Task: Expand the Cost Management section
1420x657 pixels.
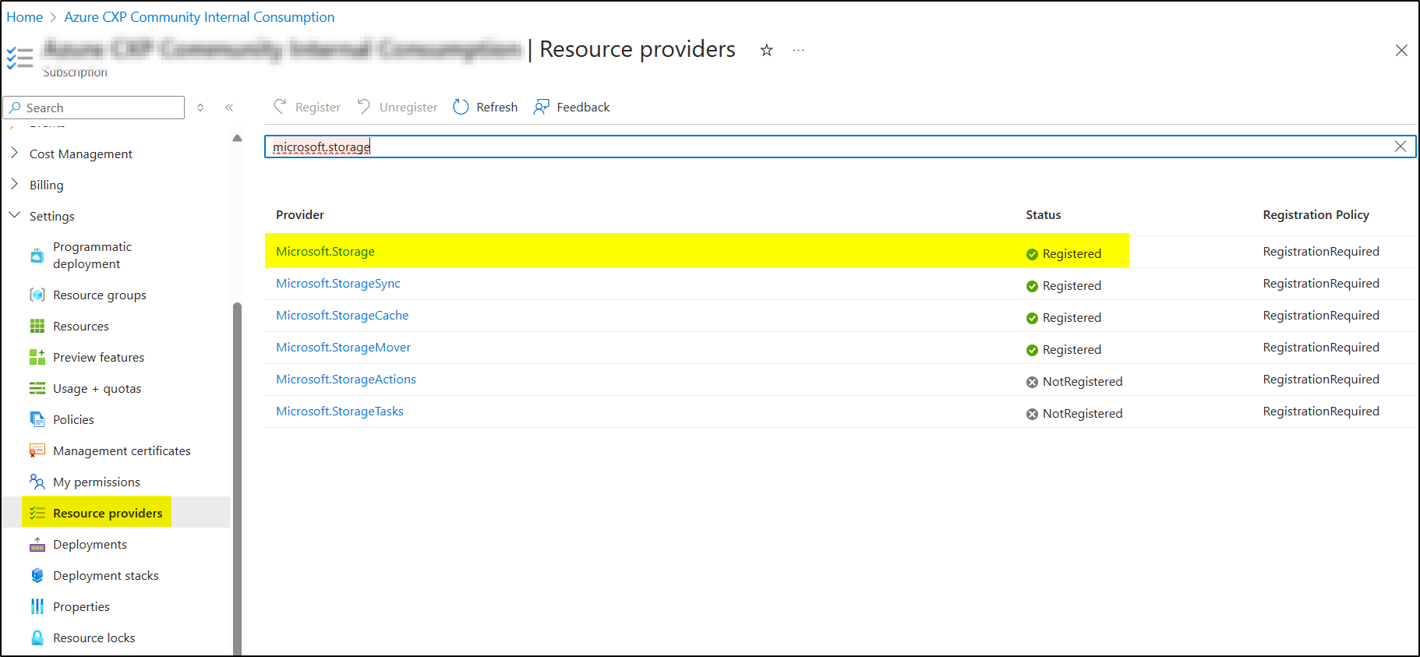Action: [x=14, y=154]
